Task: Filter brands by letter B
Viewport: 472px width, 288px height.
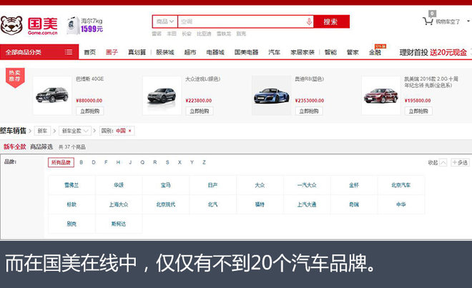Action: [82, 162]
